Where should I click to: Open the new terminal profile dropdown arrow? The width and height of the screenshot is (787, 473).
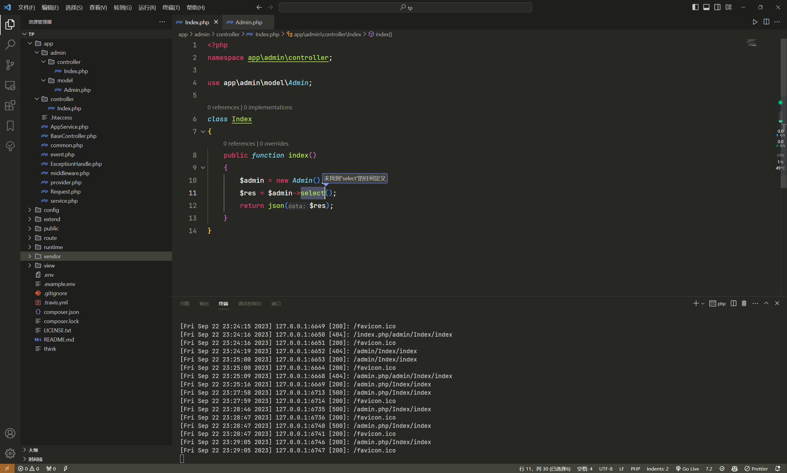coord(703,303)
